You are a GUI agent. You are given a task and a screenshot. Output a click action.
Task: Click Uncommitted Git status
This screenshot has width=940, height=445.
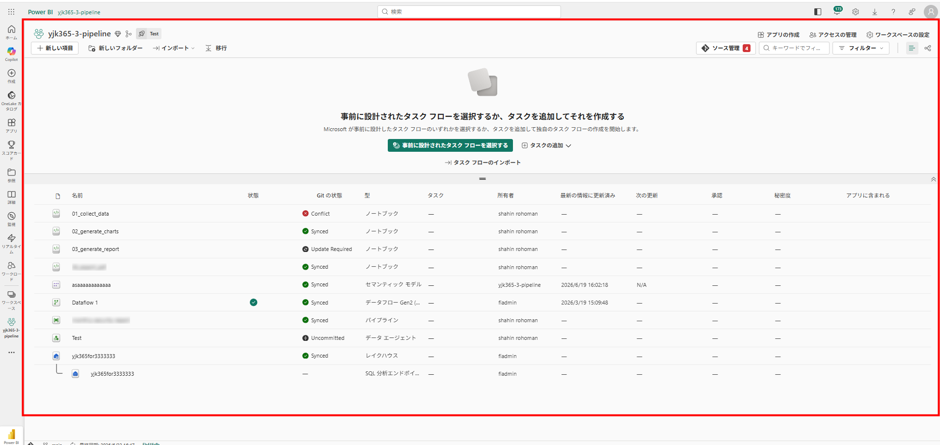(x=323, y=338)
